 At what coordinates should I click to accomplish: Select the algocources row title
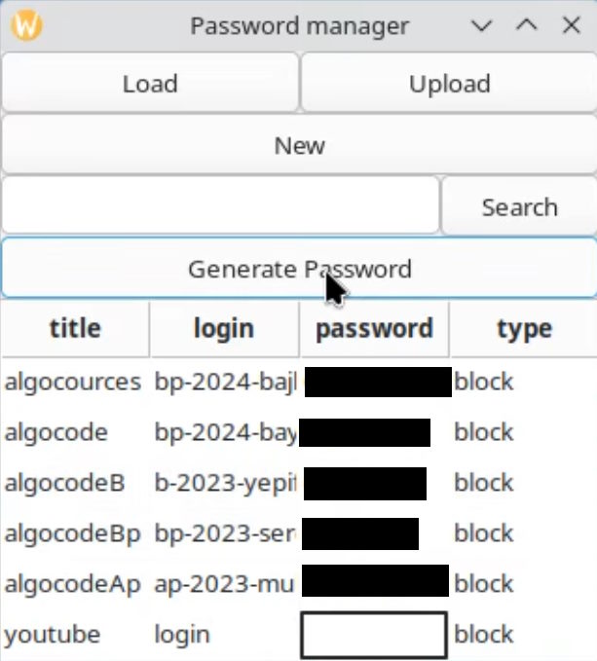point(73,382)
